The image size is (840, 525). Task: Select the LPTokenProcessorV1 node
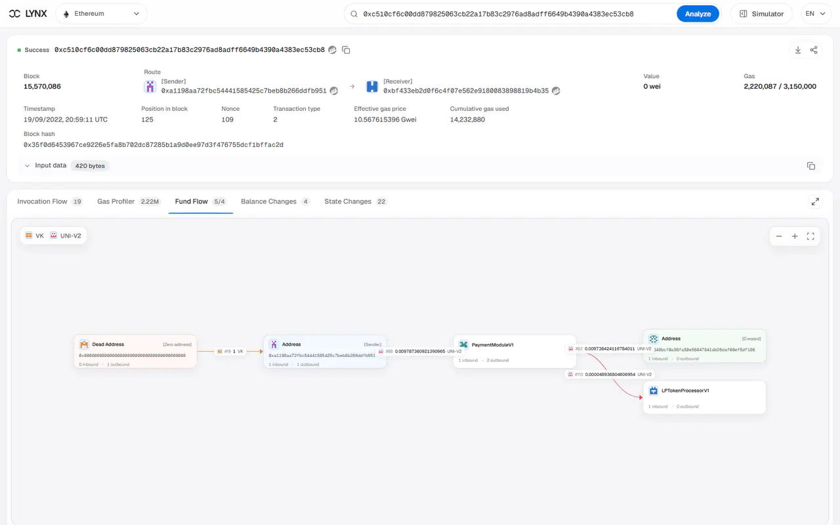704,398
